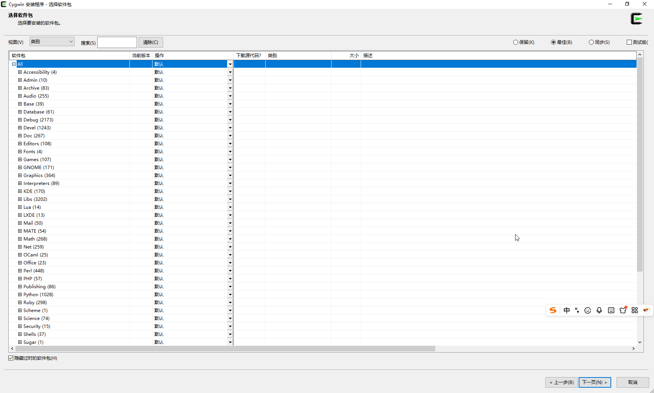Click the microphone voice input icon

click(x=599, y=310)
